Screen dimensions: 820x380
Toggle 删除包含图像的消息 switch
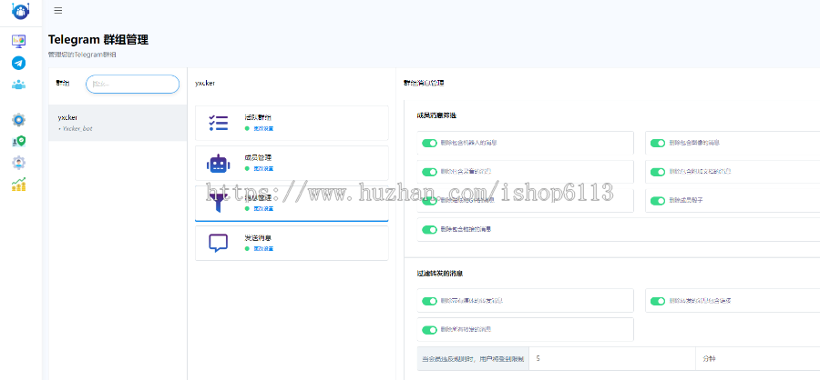point(658,143)
